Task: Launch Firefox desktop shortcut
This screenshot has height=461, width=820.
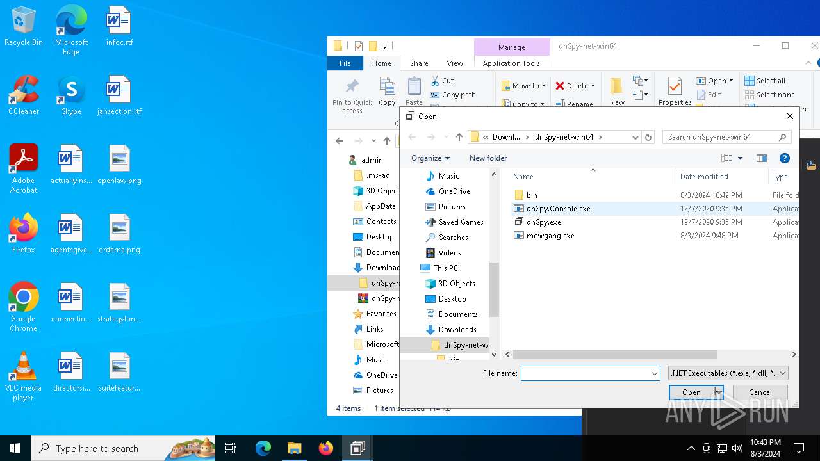Action: 24,234
